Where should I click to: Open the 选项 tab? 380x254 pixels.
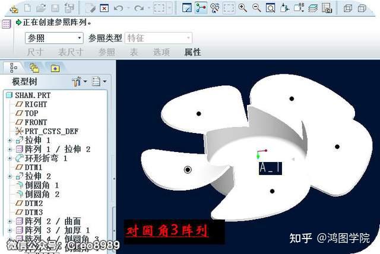click(x=161, y=52)
